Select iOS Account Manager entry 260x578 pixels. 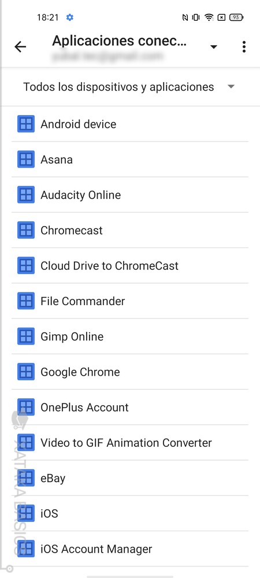click(x=130, y=549)
